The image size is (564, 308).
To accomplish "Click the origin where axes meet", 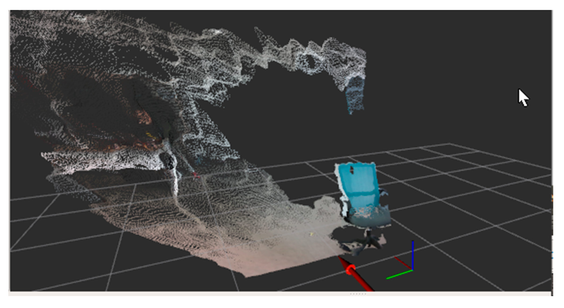I will click(x=412, y=270).
